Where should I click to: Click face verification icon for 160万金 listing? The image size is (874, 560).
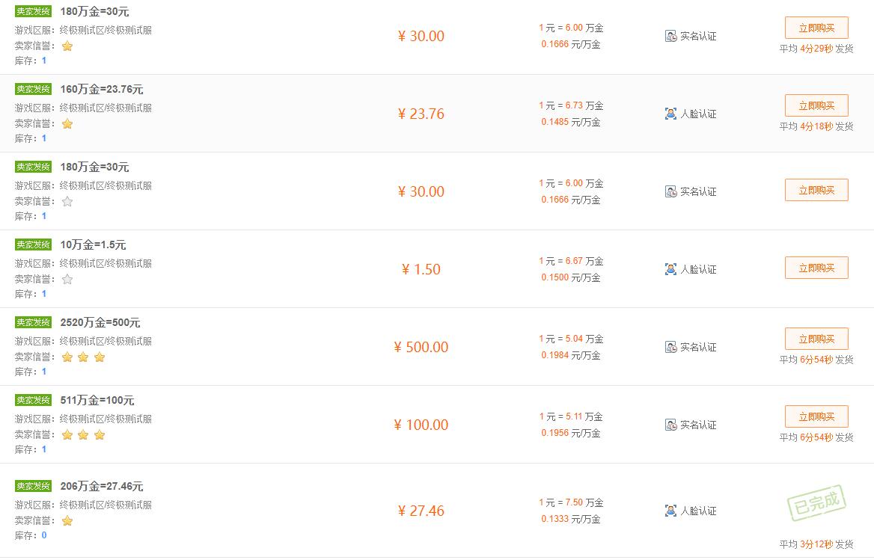pos(670,114)
